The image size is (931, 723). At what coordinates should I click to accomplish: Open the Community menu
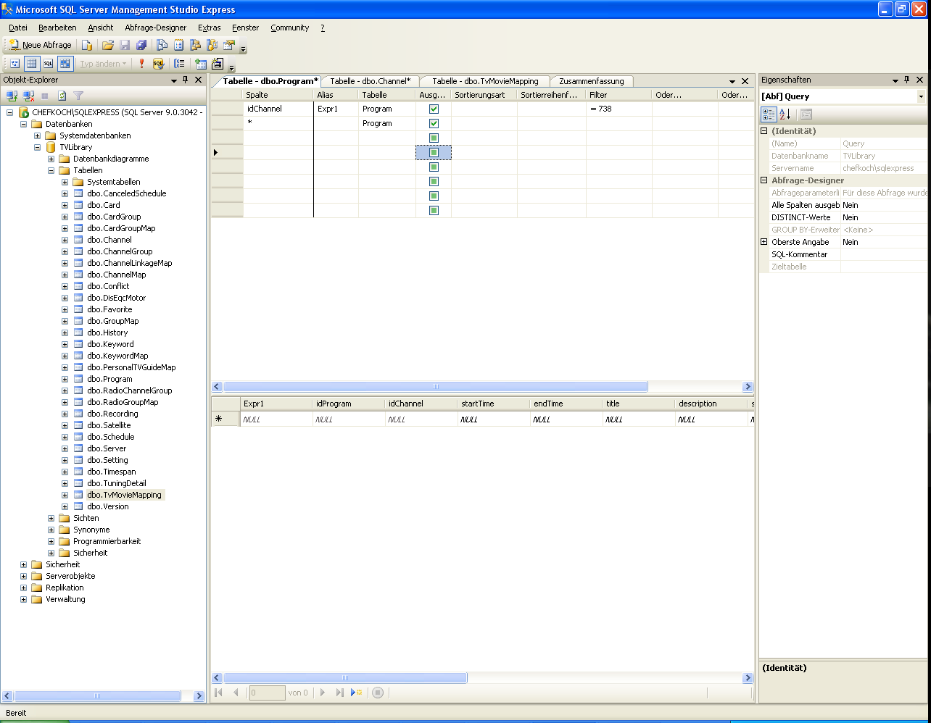click(290, 28)
